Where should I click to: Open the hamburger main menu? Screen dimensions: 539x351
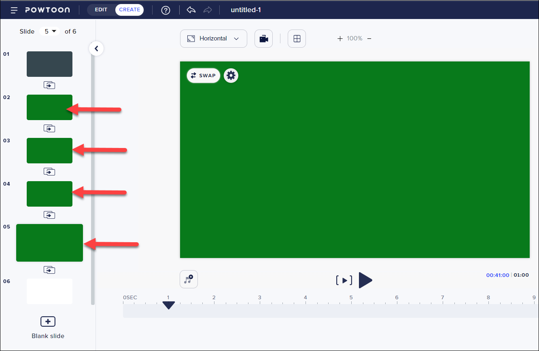(14, 10)
